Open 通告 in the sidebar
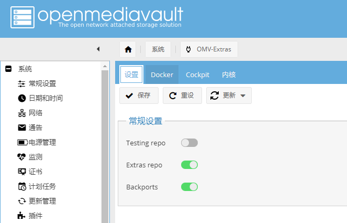347x223 pixels. (x=36, y=128)
